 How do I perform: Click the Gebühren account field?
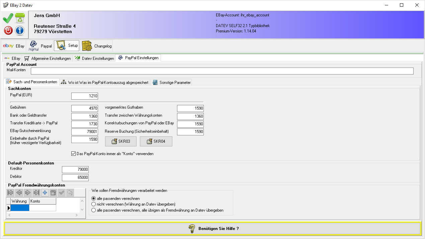click(x=85, y=108)
